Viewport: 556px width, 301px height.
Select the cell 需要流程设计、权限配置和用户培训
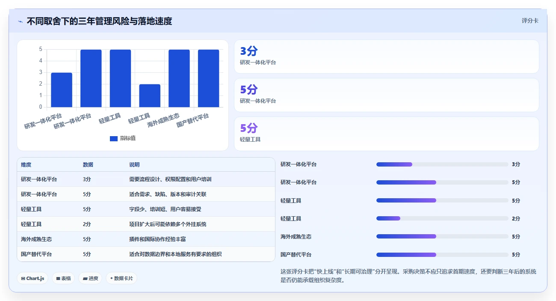[x=170, y=179]
